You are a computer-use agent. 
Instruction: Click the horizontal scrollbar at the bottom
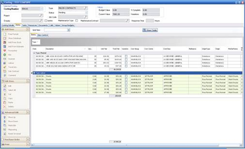(x=137, y=145)
